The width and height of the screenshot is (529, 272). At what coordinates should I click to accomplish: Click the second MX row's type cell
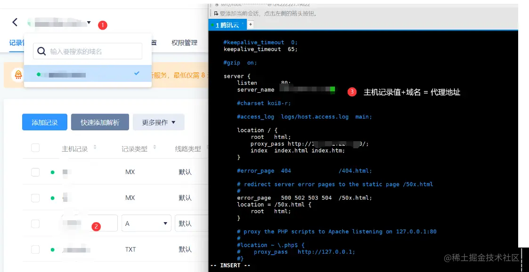pos(130,198)
